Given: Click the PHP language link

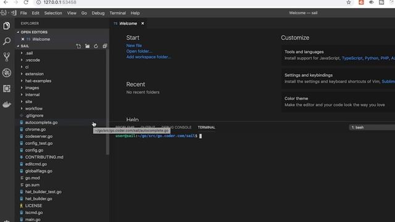Looking at the screenshot, I should 385,58.
